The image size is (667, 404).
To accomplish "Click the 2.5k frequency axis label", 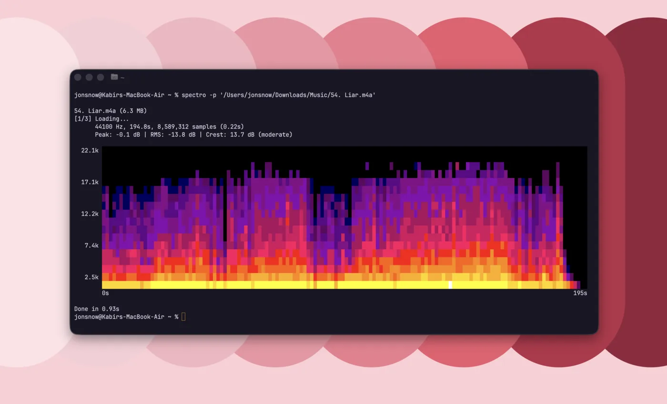I will point(91,277).
